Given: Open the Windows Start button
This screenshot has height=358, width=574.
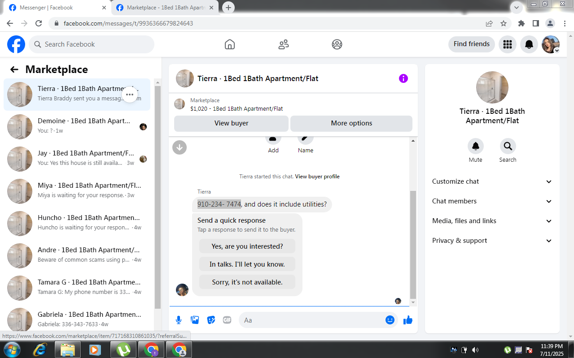Looking at the screenshot, I should 12,349.
